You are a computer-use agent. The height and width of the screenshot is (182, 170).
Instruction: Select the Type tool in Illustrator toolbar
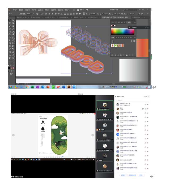coord(10,29)
